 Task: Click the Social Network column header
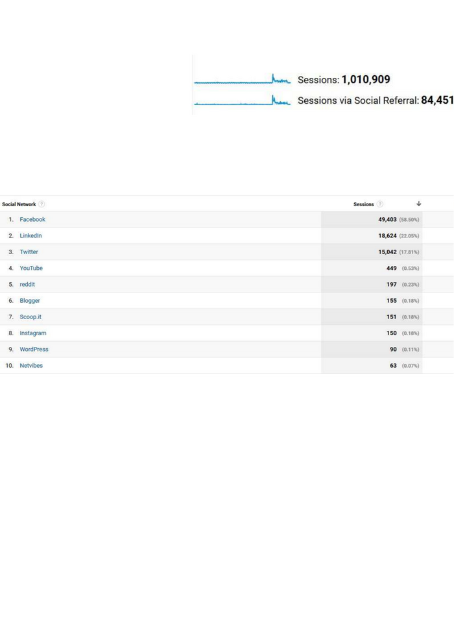coord(19,204)
